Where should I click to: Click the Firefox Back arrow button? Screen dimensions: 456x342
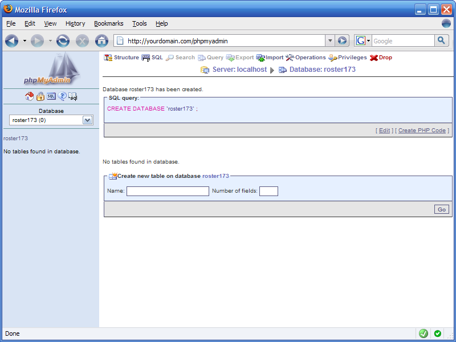point(11,41)
